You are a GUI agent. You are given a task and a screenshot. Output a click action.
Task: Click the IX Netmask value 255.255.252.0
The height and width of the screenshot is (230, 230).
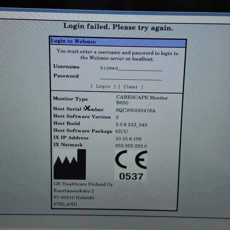click(x=131, y=146)
